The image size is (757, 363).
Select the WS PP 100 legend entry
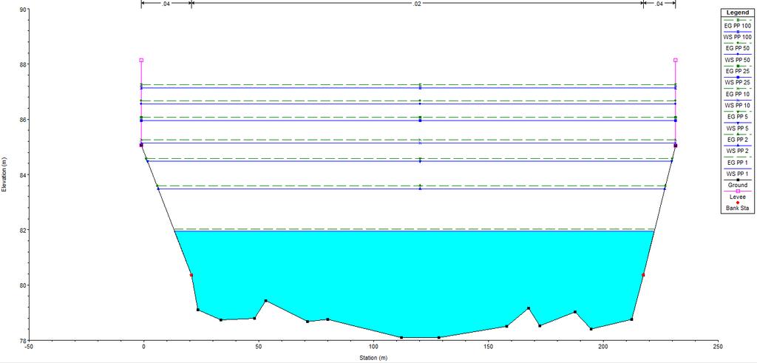click(x=737, y=37)
